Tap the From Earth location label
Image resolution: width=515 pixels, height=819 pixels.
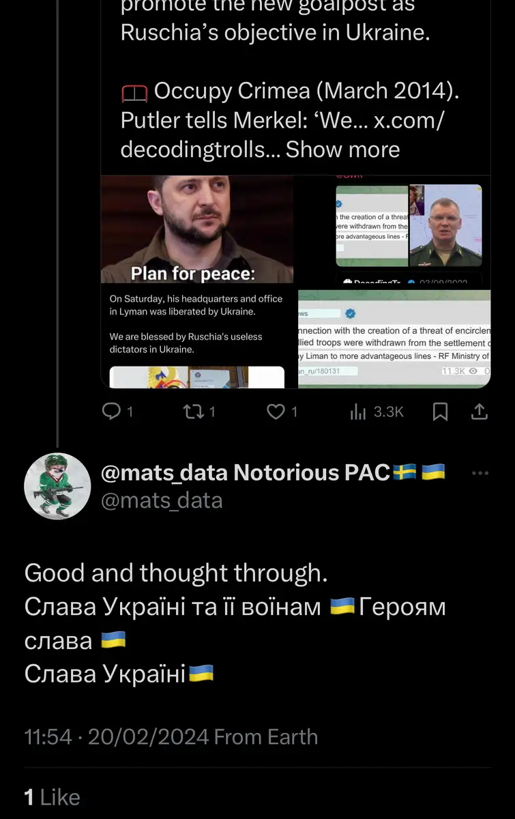266,737
